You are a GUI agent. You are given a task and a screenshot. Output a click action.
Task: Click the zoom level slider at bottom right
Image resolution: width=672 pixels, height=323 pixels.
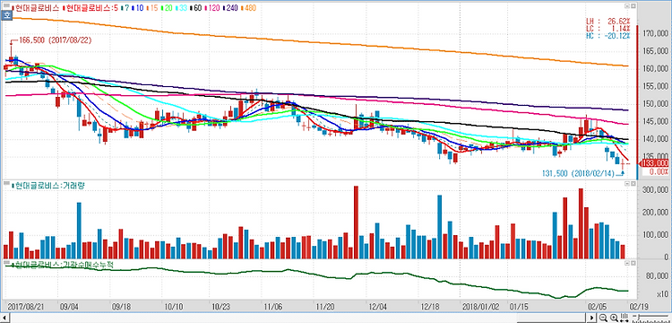point(650,318)
